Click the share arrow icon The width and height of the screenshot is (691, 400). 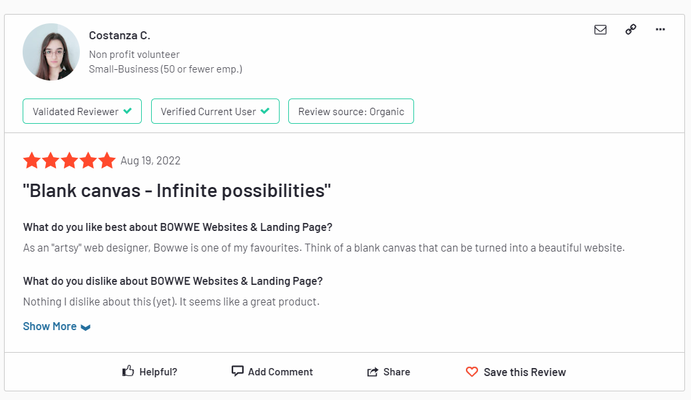372,372
